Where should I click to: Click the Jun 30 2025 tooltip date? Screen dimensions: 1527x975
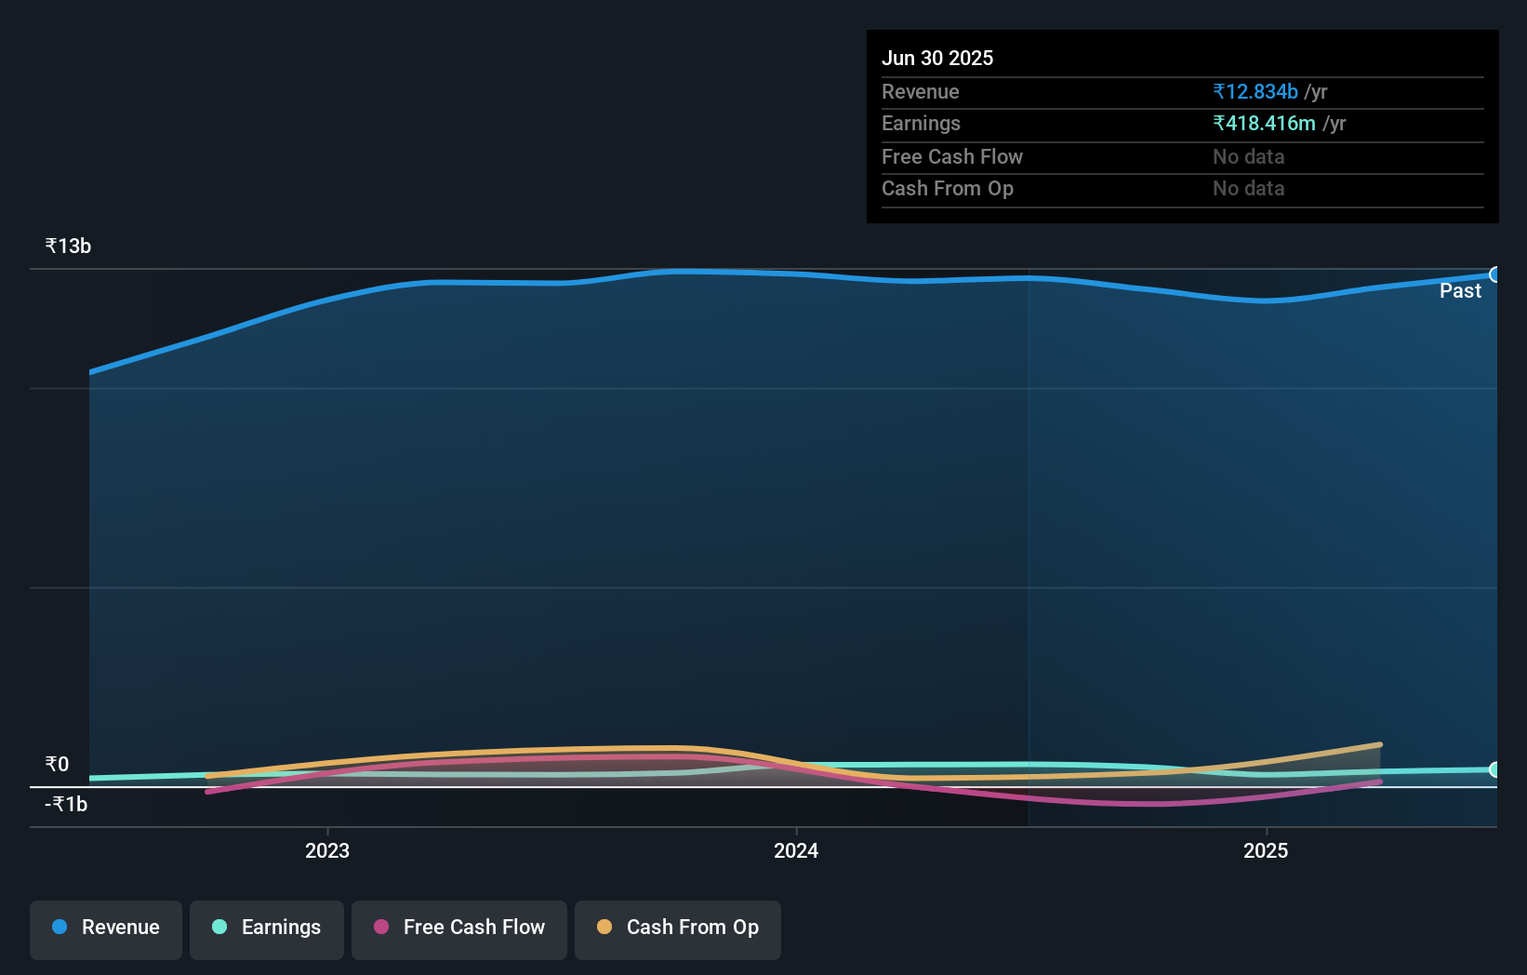click(x=937, y=58)
